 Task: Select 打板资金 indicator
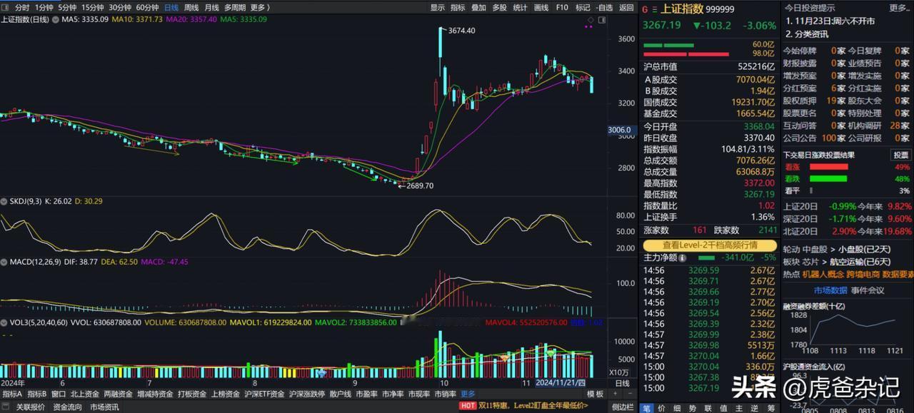click(192, 394)
